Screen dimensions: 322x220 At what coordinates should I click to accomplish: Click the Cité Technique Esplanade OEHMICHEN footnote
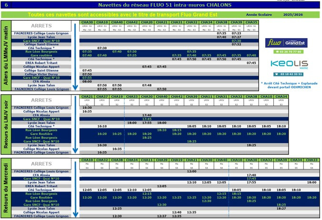tap(289, 85)
